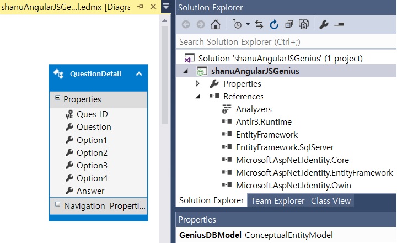Viewport: 397px width, 243px height.
Task: Switch to the Class View tab
Action: click(330, 201)
